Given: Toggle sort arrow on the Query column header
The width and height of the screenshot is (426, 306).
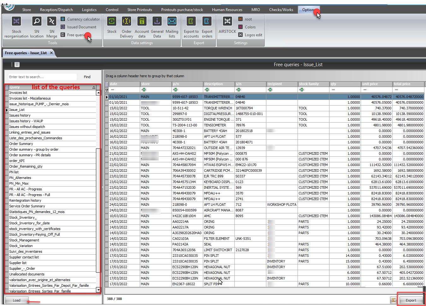Looking at the screenshot, I should coord(94,87).
